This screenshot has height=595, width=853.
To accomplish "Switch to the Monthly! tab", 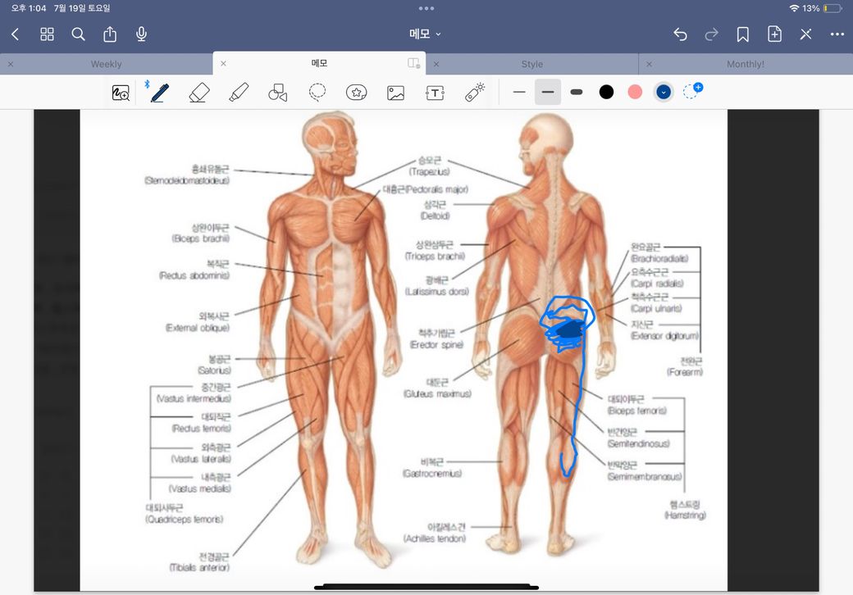I will [x=745, y=64].
